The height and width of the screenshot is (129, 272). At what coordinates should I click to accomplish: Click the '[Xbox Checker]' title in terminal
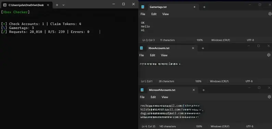[15, 12]
